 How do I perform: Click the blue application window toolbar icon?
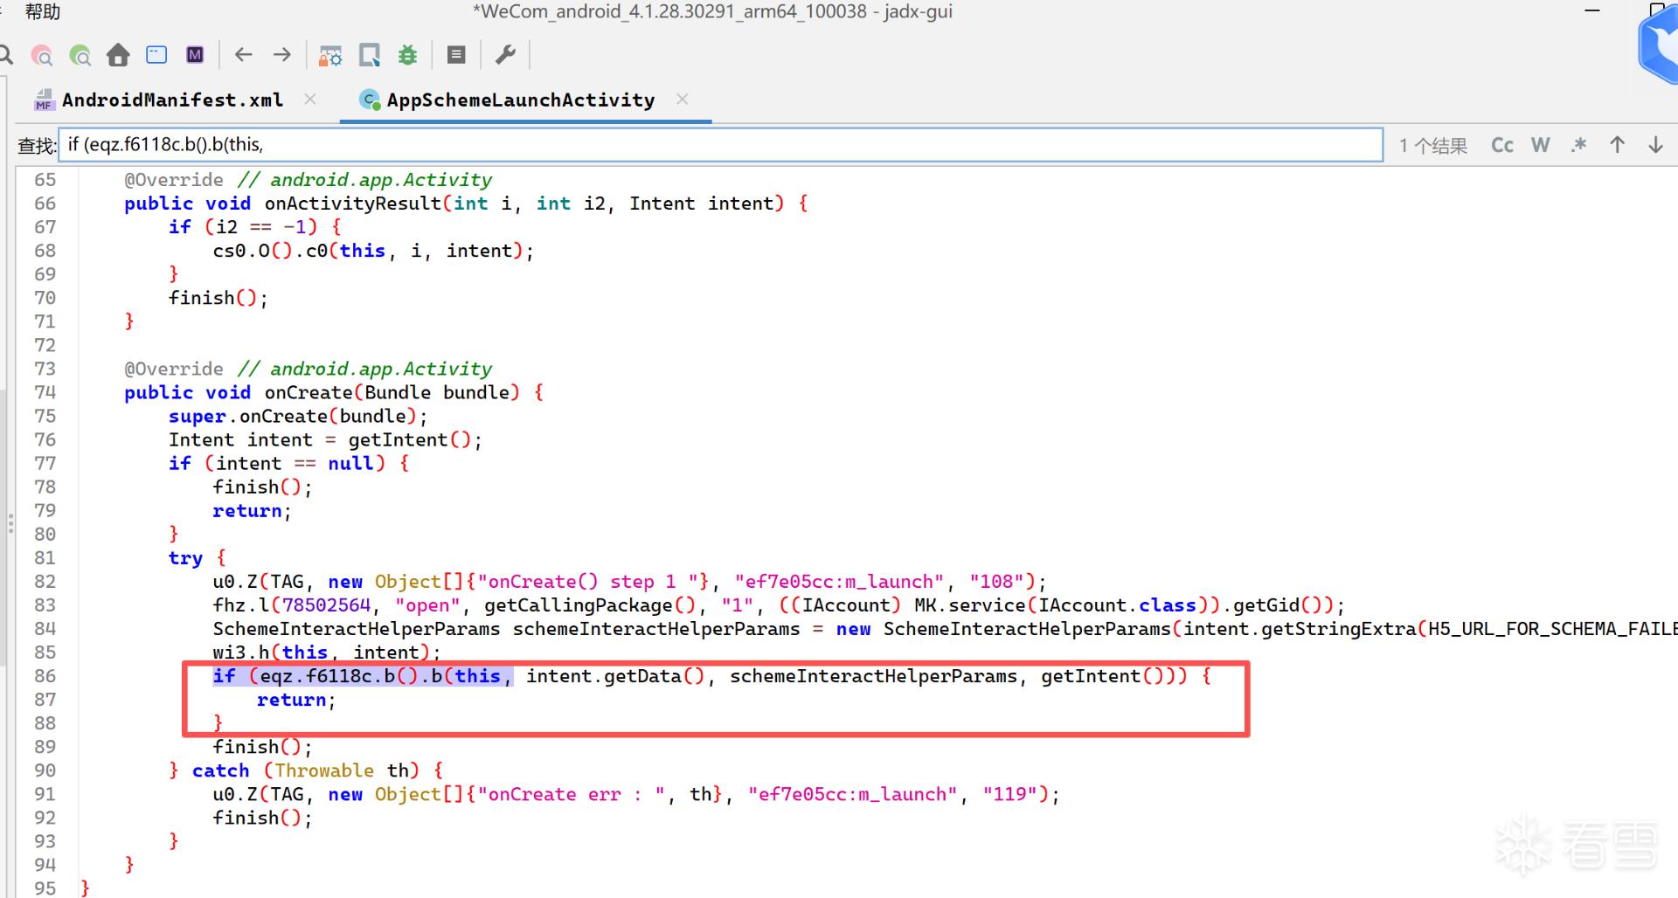point(156,55)
